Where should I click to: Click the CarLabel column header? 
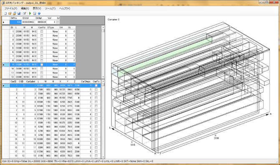(31, 81)
